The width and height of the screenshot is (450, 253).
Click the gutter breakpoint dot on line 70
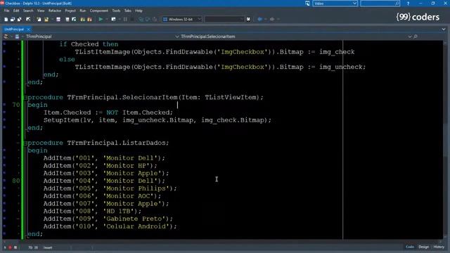click(x=4, y=105)
